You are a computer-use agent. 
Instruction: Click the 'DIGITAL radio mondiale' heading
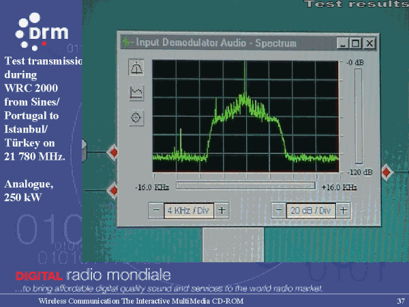point(93,276)
